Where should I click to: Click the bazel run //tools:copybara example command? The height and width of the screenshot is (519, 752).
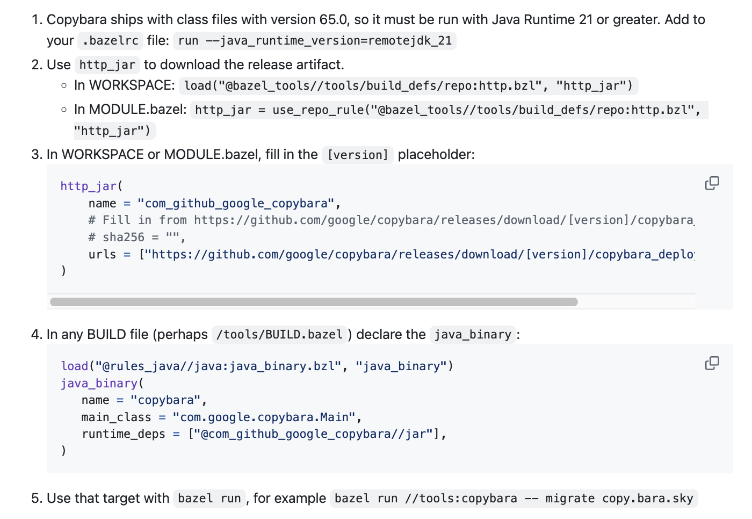[514, 499]
